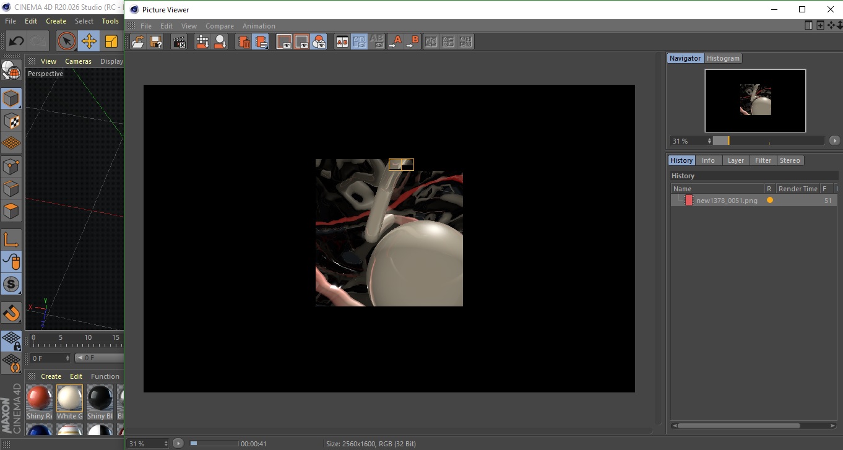This screenshot has width=843, height=450.
Task: Enable Snap magnet icon
Action: 11,313
